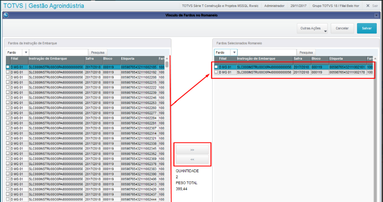The height and width of the screenshot is (202, 383).
Task: Click Pesquisa button in Fardos Selecionados panel
Action: pos(306,53)
